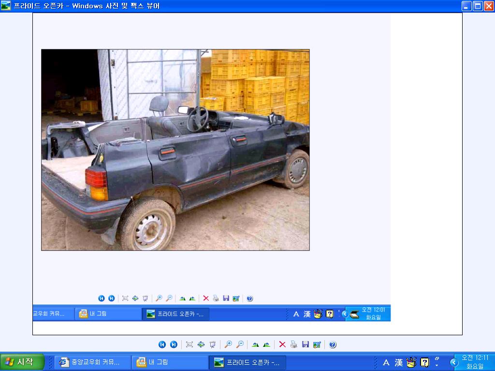Expand hidden system tray icons with the arrow
Image resolution: width=495 pixels, height=371 pixels.
(453, 362)
